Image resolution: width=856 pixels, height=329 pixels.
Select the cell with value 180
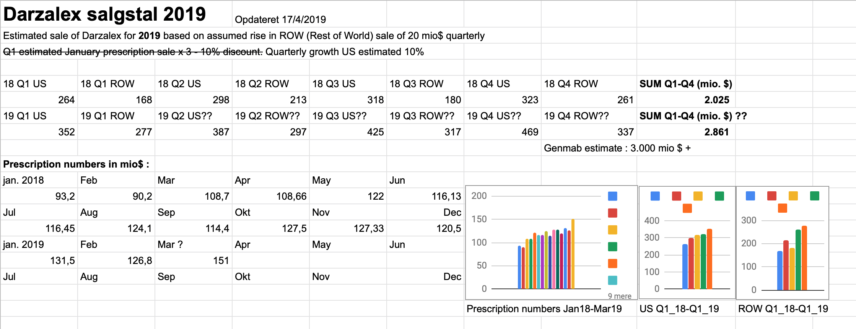coord(426,100)
